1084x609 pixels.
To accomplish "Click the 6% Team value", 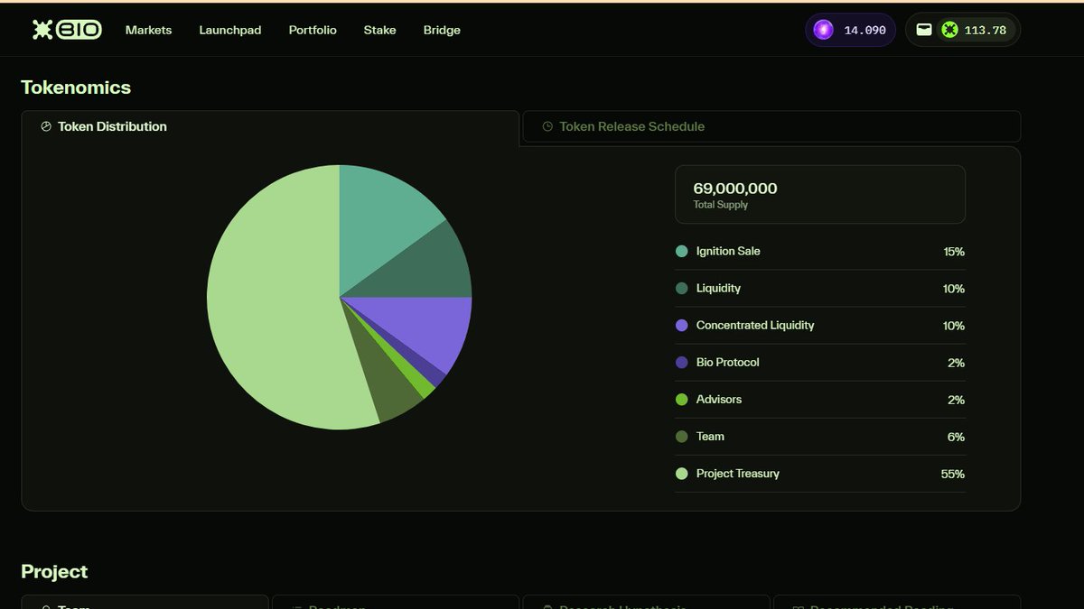I will click(957, 438).
